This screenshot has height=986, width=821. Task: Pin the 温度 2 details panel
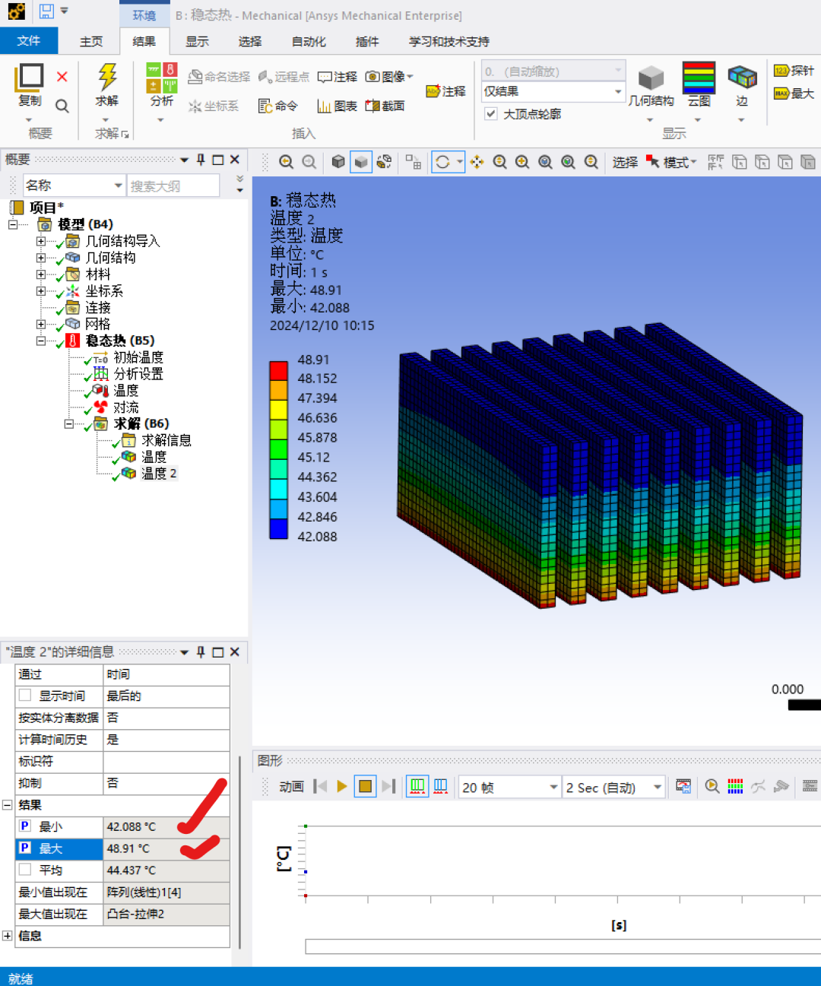click(201, 652)
